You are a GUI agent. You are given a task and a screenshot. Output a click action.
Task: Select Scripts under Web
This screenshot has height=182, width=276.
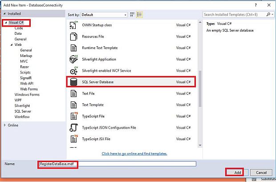pyautogui.click(x=25, y=73)
